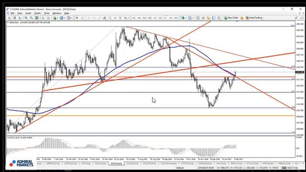Open the View menu
Image resolution: width=306 pixels, height=172 pixels.
20,13
